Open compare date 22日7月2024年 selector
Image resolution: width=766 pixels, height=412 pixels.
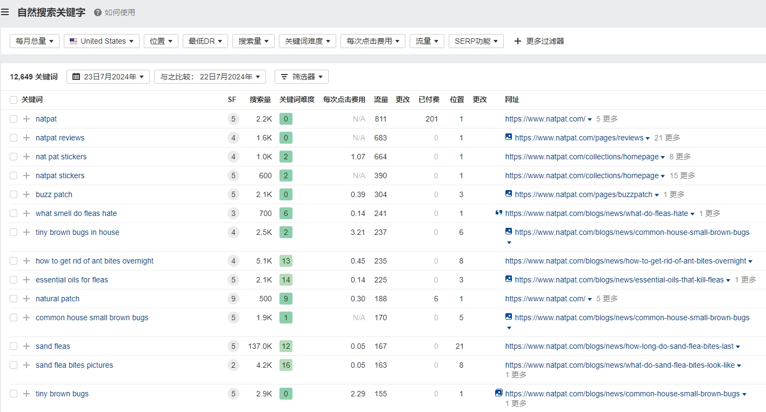point(210,77)
